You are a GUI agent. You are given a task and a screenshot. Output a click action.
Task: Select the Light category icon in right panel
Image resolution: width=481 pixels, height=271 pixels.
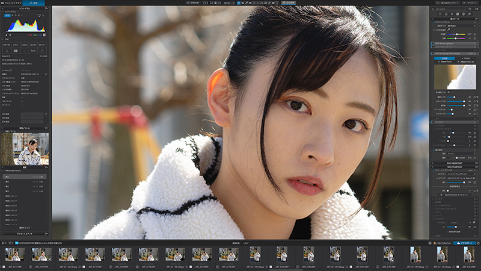440,14
